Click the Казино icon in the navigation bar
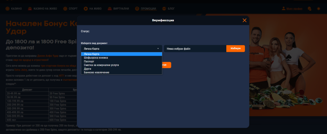The height and width of the screenshot is (134, 327). click(8, 9)
